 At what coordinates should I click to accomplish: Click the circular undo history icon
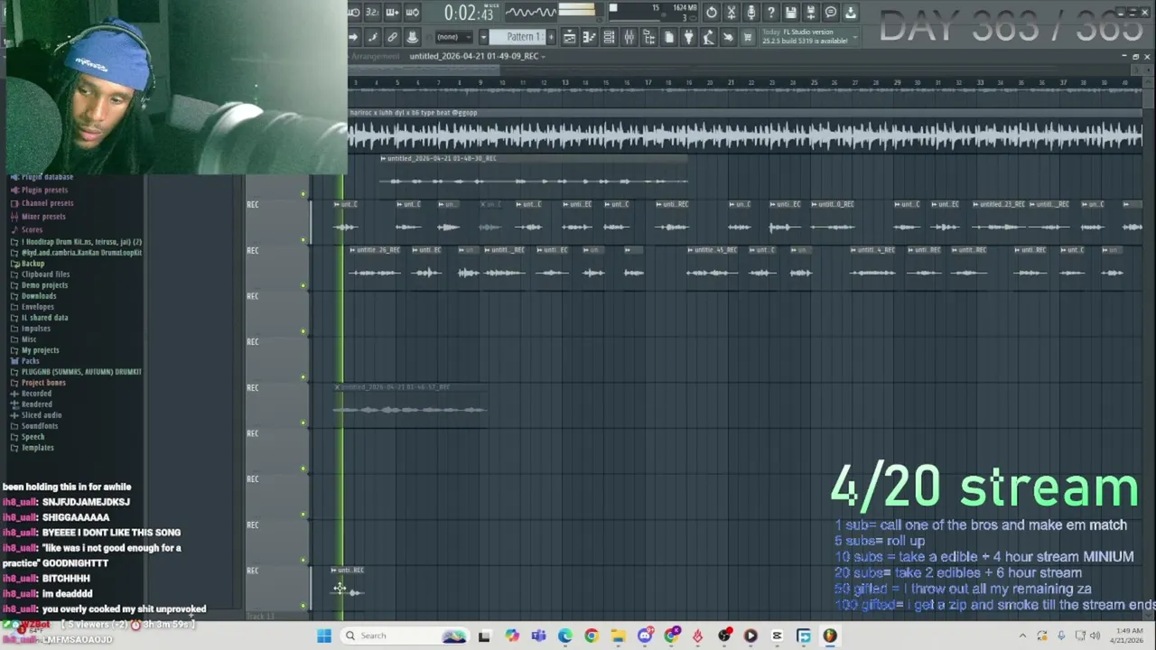(x=712, y=13)
